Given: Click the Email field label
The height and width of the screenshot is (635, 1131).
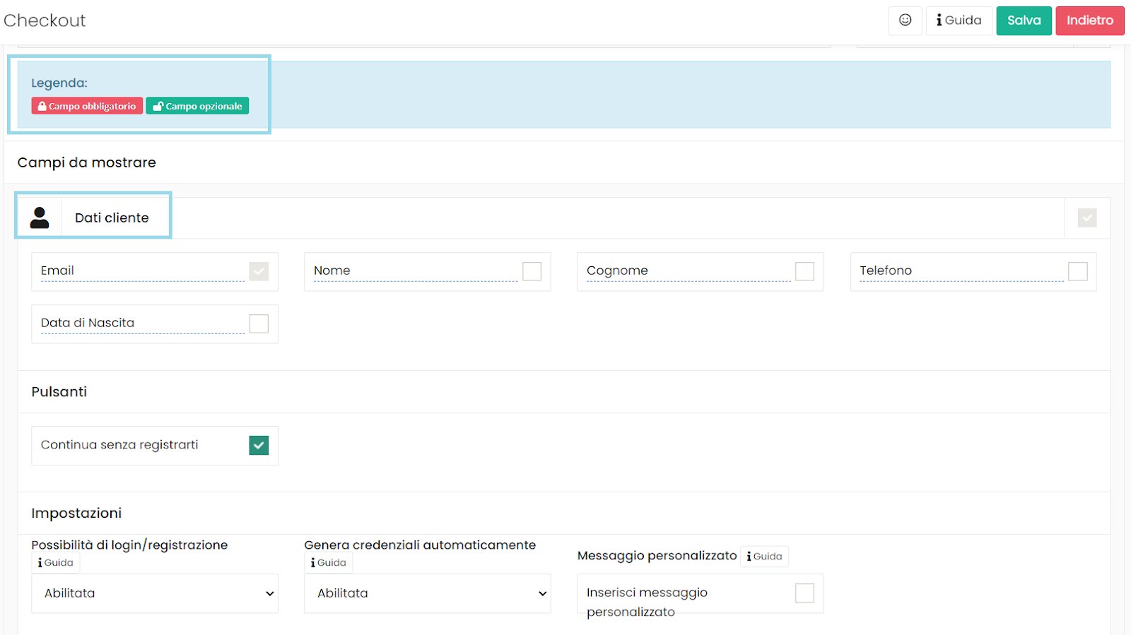Looking at the screenshot, I should pyautogui.click(x=57, y=271).
